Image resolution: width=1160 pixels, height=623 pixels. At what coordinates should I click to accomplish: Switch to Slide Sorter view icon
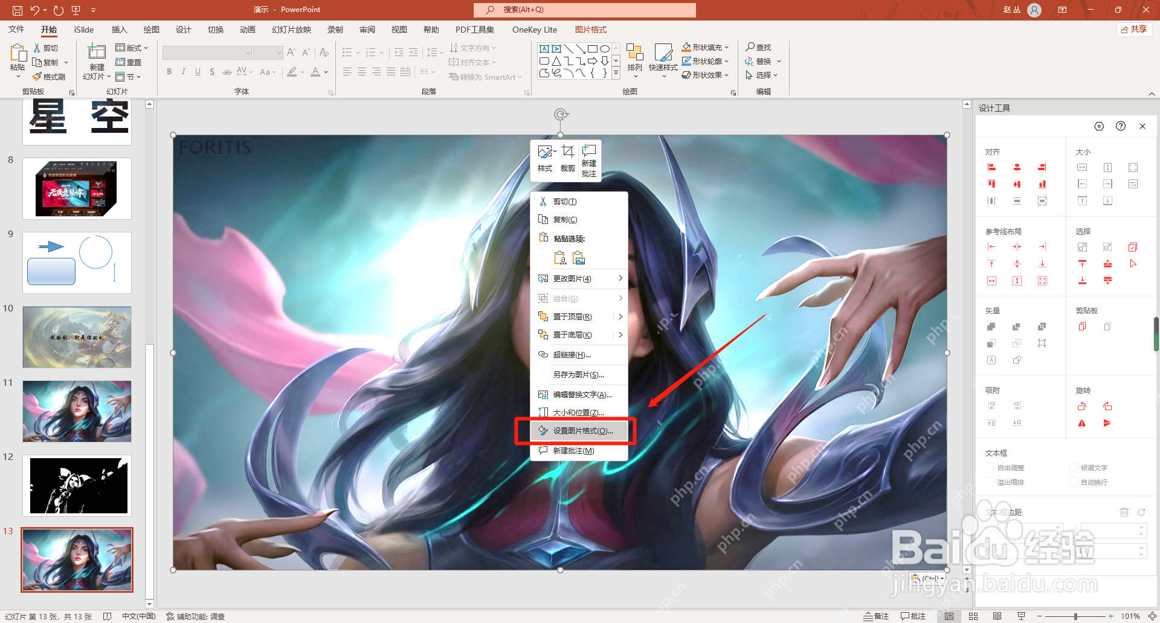tap(973, 616)
